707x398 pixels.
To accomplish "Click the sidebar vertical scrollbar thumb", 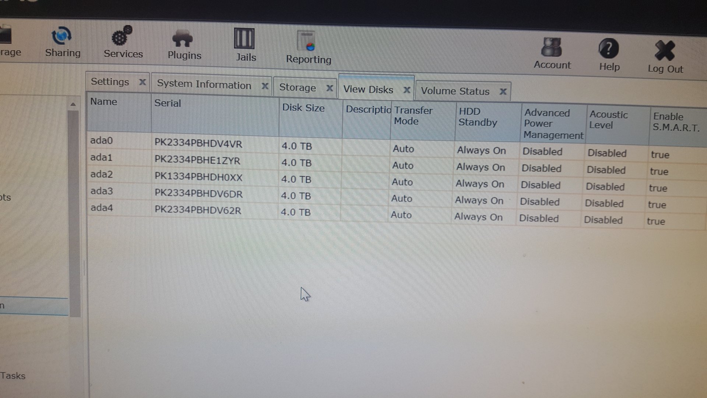I will tap(74, 213).
